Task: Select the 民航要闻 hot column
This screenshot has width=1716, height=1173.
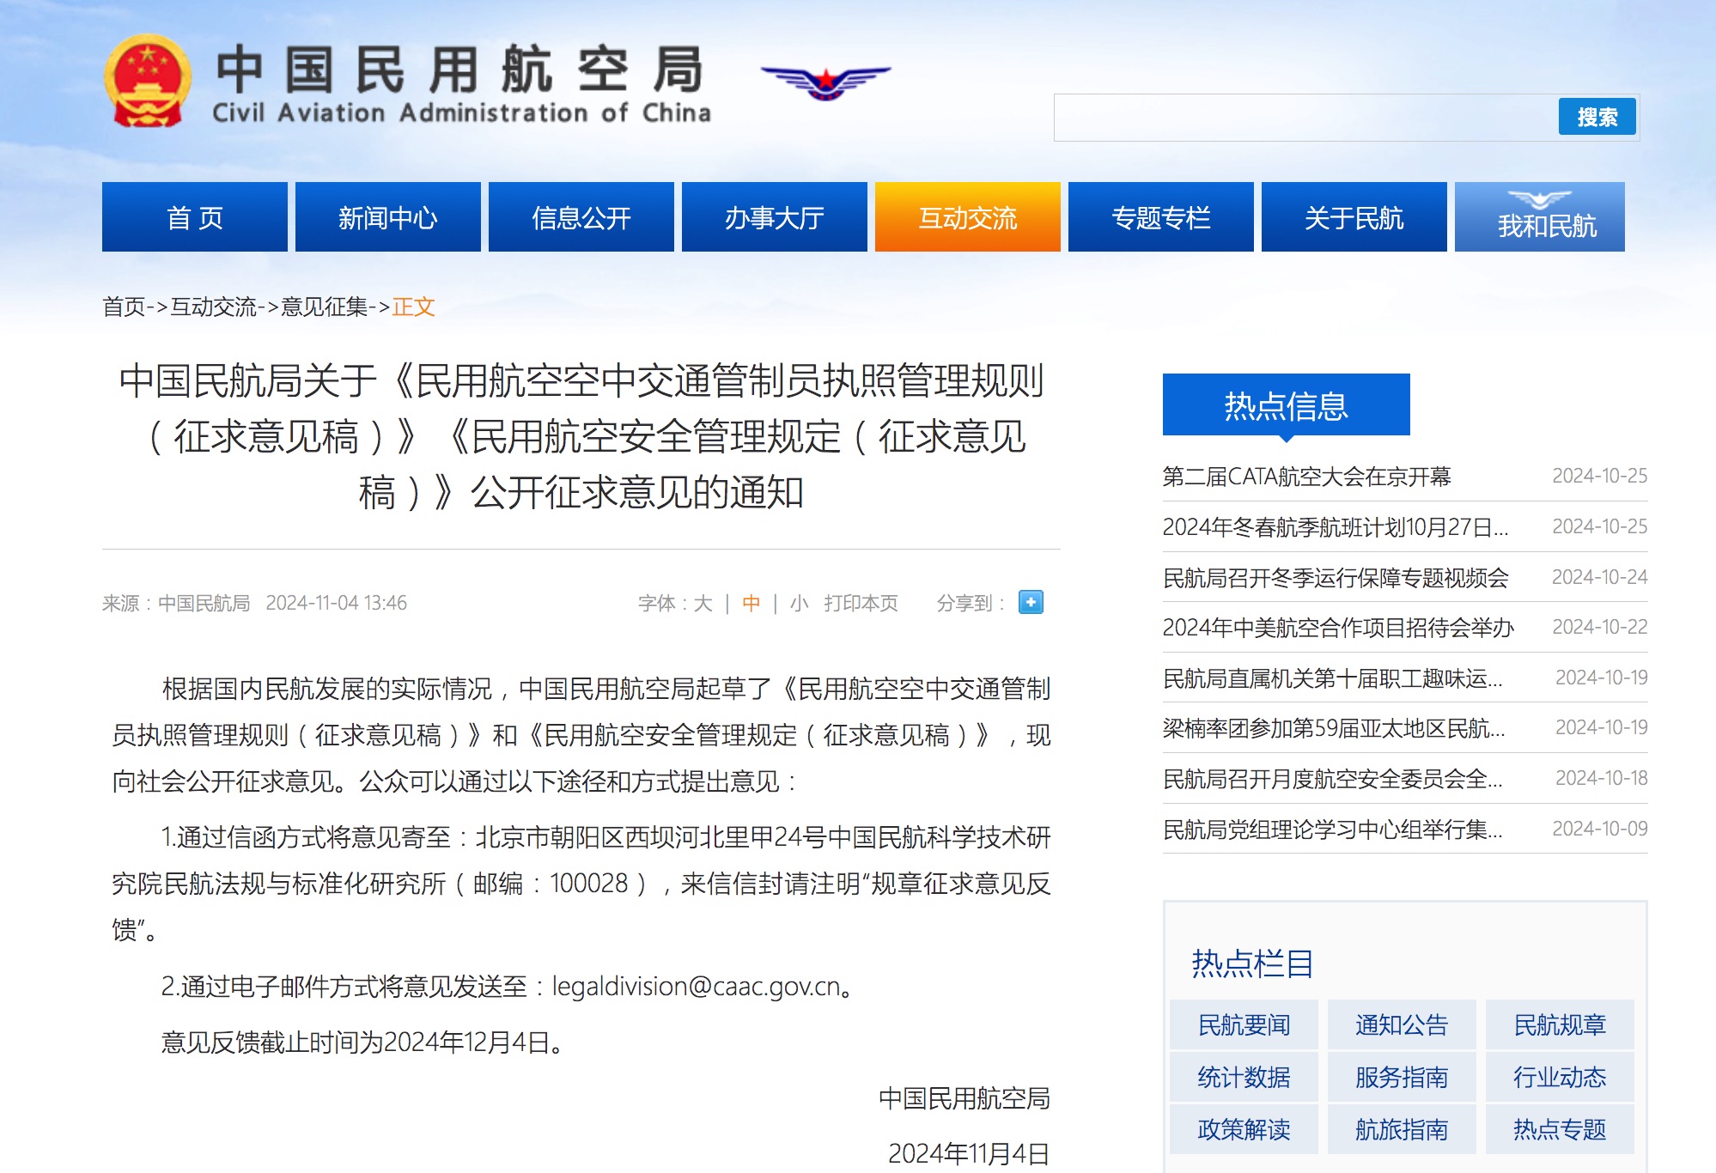Action: click(1244, 1025)
